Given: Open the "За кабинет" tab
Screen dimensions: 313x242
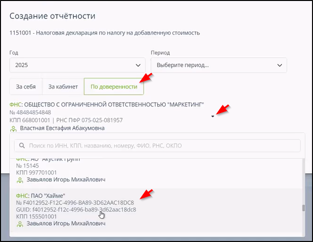Looking at the screenshot, I should pos(63,87).
